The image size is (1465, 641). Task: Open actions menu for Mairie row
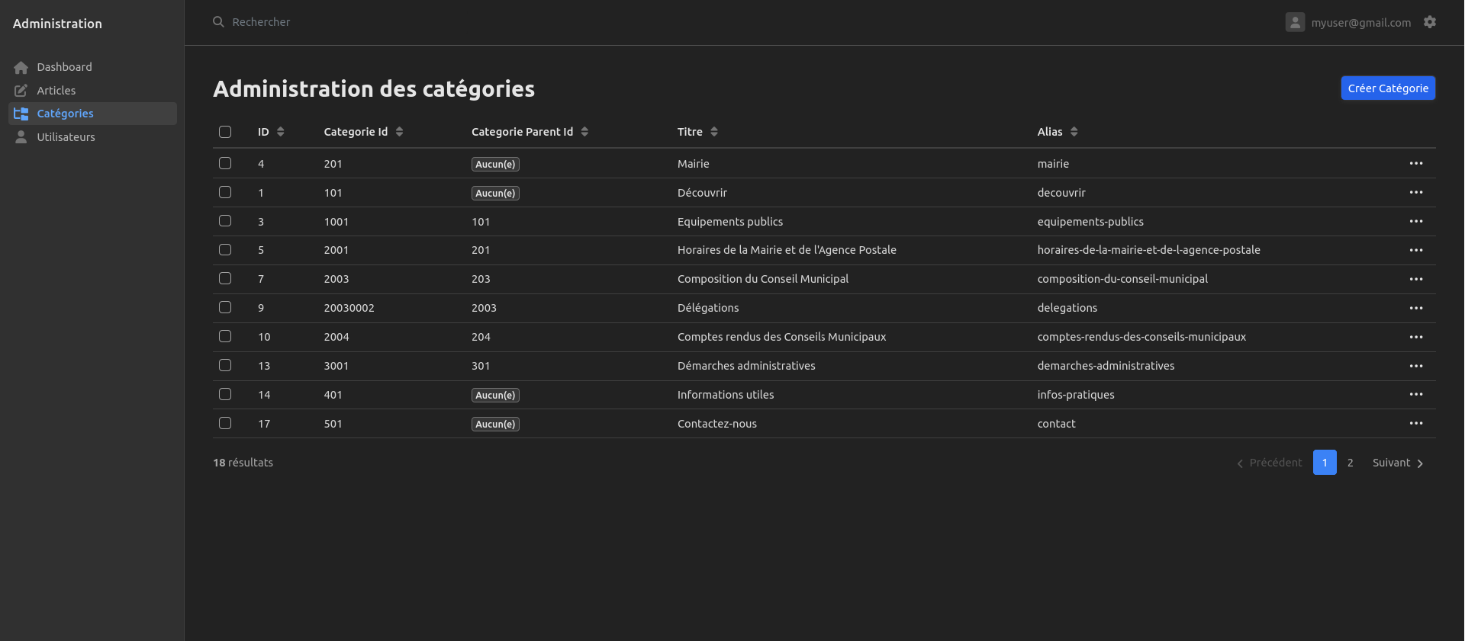tap(1416, 164)
